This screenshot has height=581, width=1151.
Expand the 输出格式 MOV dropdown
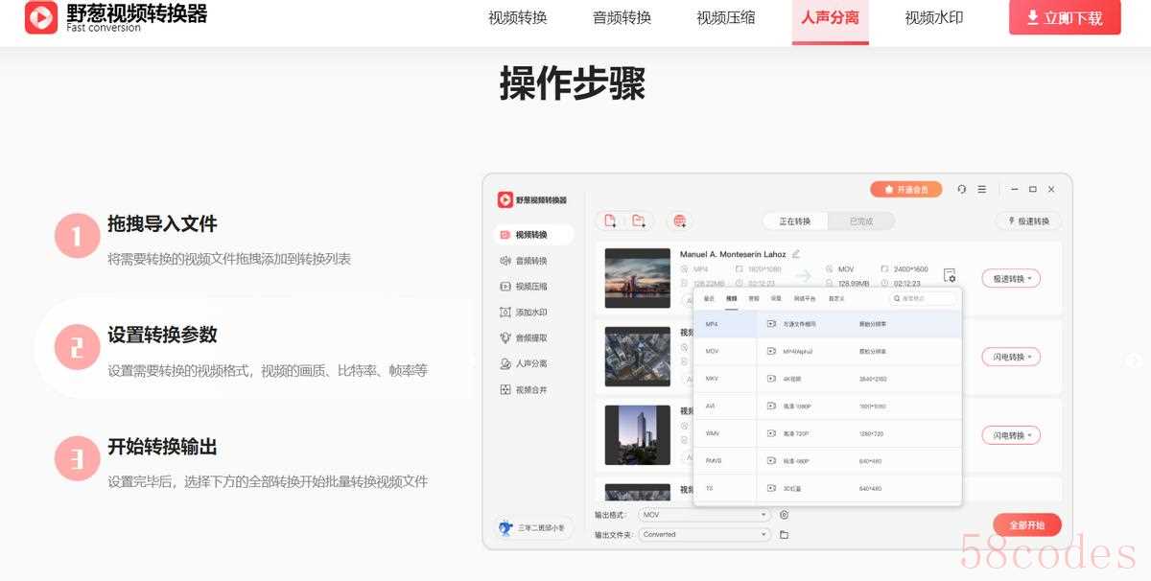click(x=705, y=515)
